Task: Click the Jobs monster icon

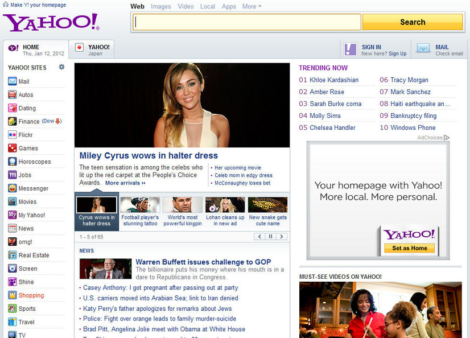Action: tap(13, 175)
